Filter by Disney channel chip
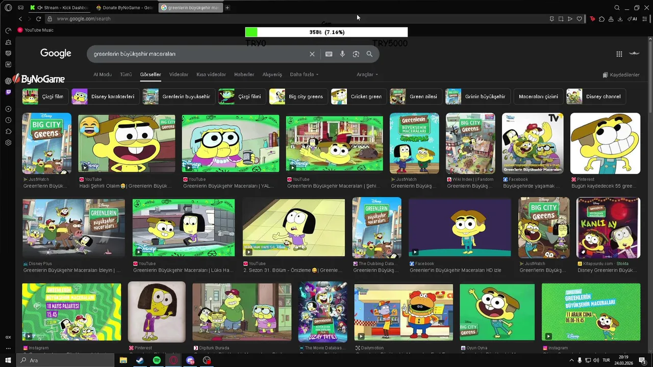The width and height of the screenshot is (653, 367). click(x=596, y=96)
